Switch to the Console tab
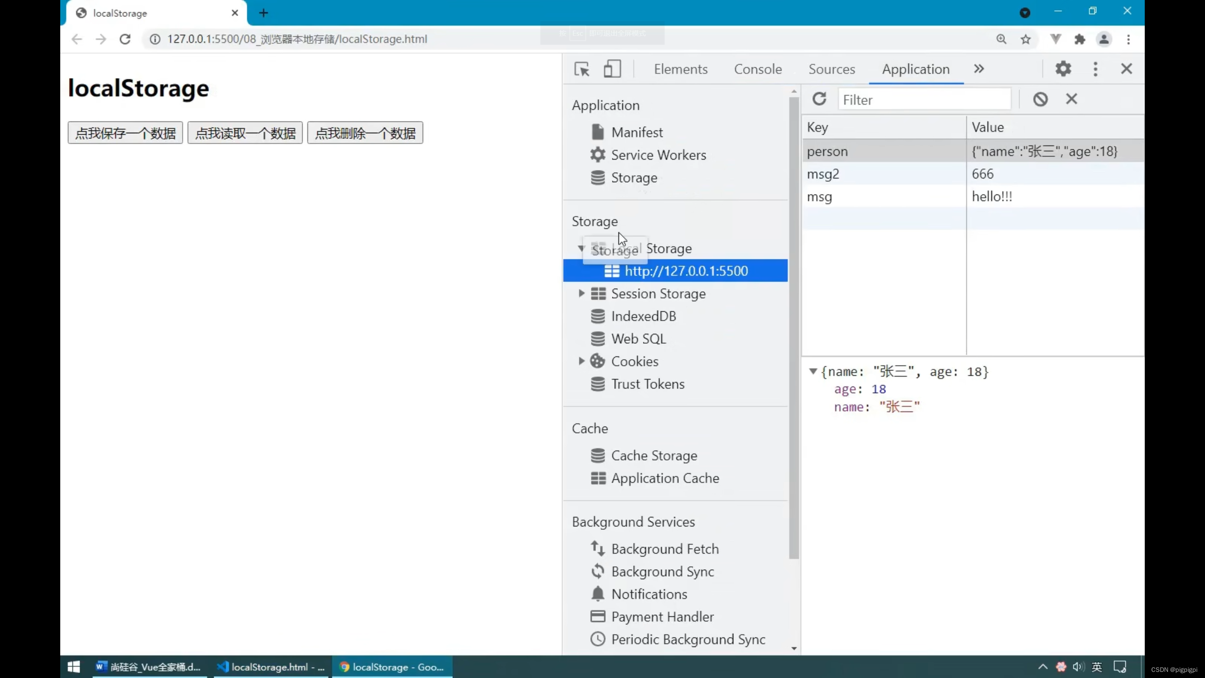 pos(758,69)
